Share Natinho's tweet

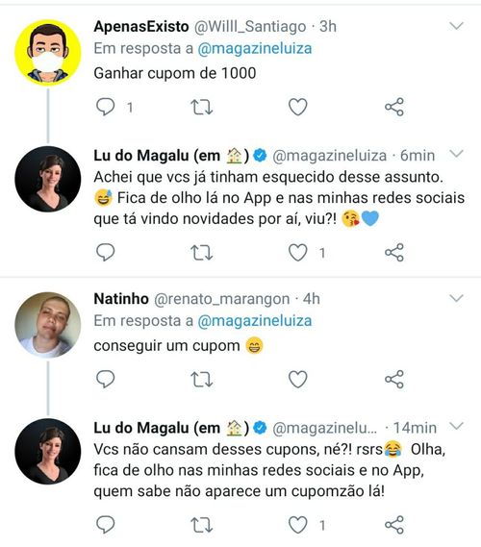pos(394,379)
